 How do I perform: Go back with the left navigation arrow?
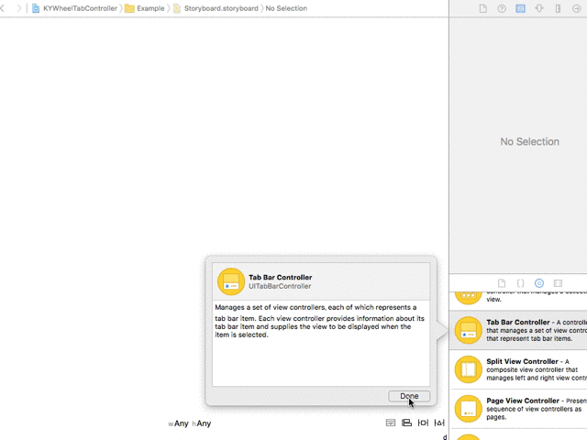(x=2, y=8)
